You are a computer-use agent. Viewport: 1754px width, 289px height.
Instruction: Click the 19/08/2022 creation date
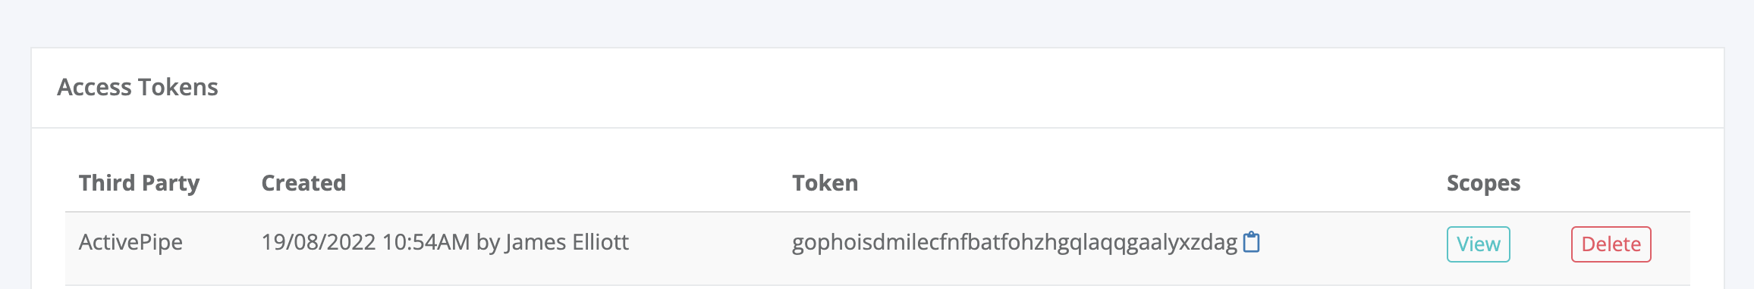tap(319, 242)
